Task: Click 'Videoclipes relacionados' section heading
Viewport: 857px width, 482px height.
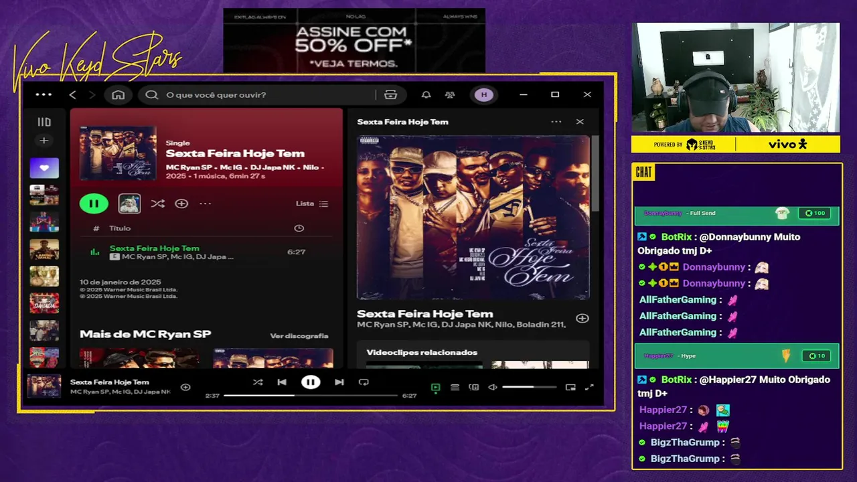Action: tap(422, 353)
